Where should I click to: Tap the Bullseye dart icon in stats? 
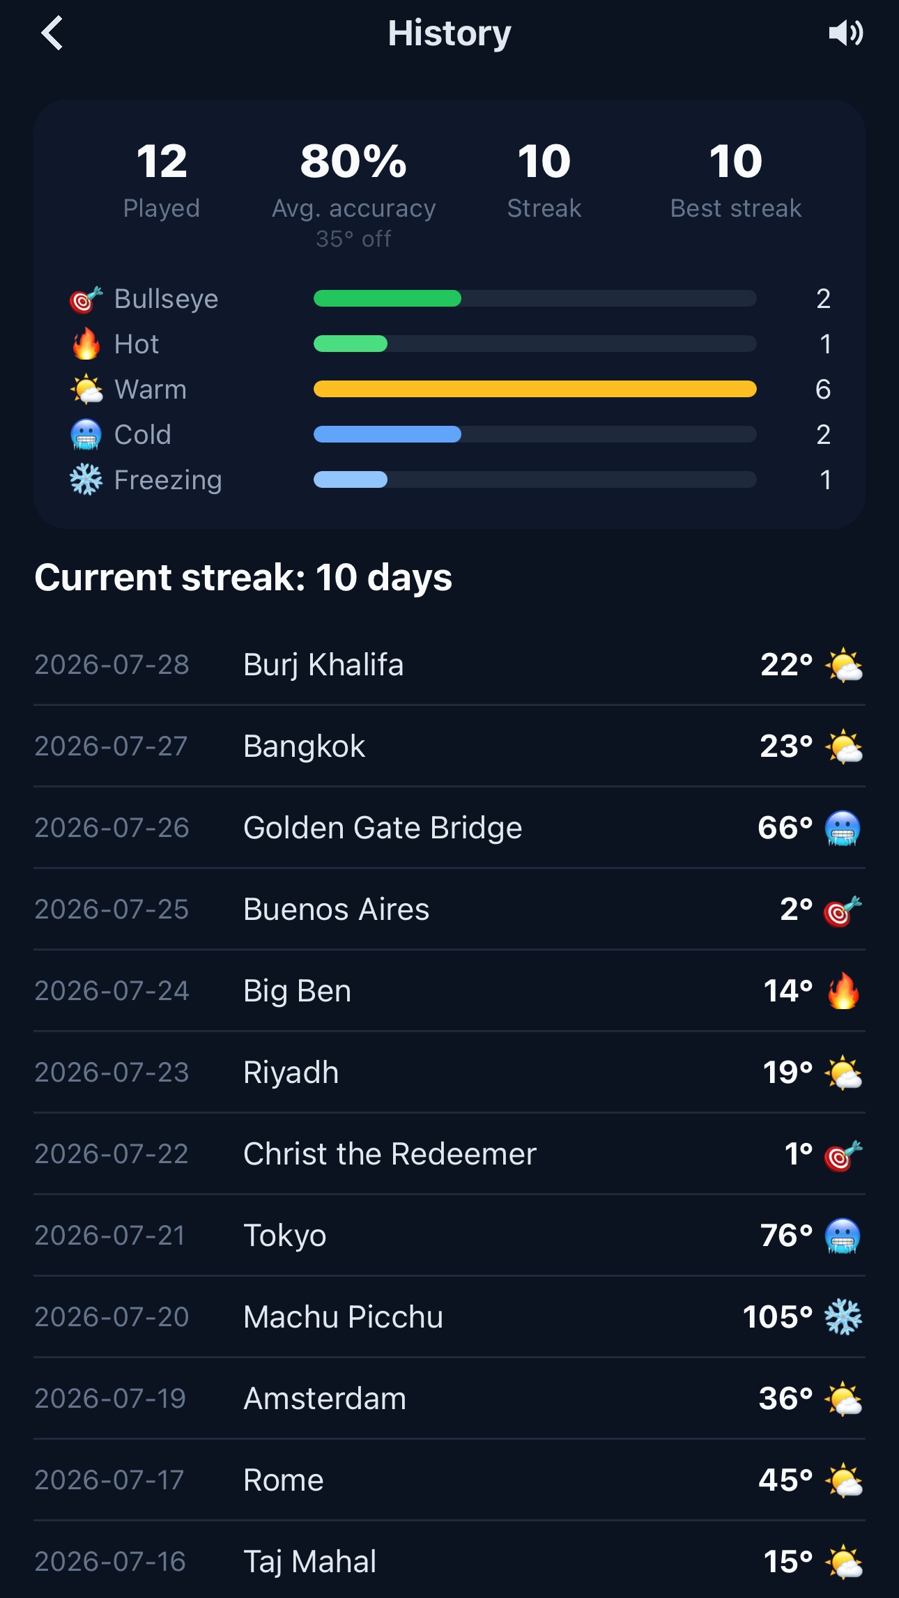click(x=86, y=299)
